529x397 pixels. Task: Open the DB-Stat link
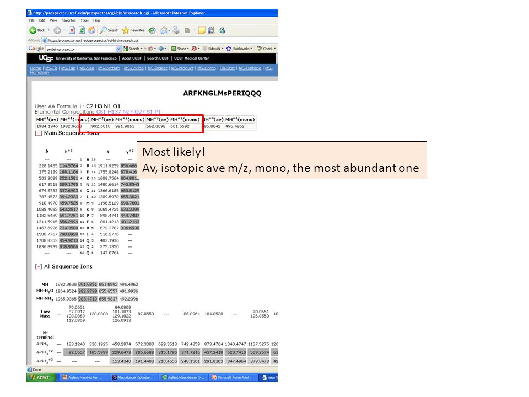[227, 68]
